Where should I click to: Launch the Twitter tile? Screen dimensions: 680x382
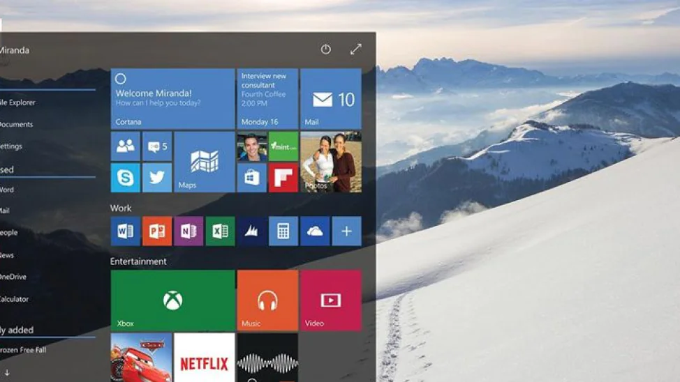(x=157, y=178)
